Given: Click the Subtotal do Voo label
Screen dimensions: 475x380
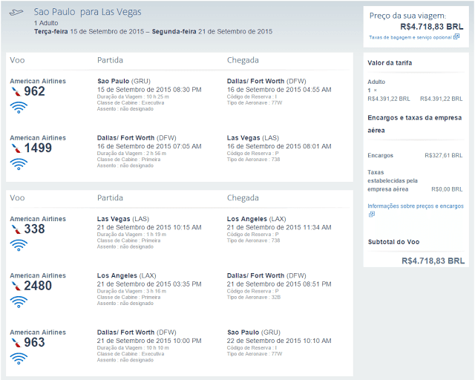Looking at the screenshot, I should 393,242.
